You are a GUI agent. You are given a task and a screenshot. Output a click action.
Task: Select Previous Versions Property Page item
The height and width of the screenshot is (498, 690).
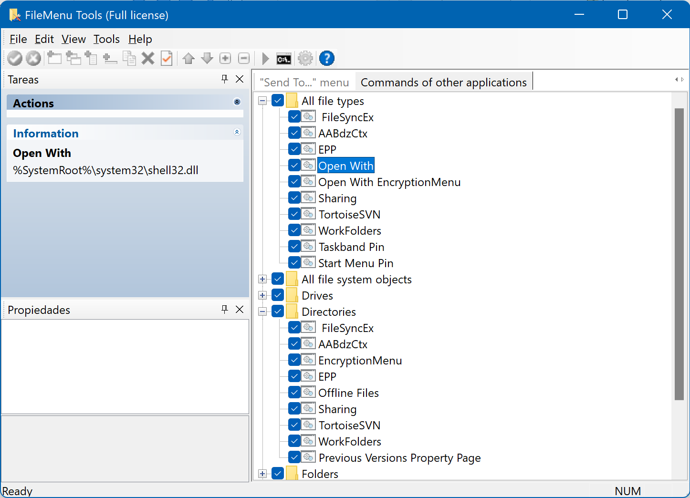click(x=399, y=457)
